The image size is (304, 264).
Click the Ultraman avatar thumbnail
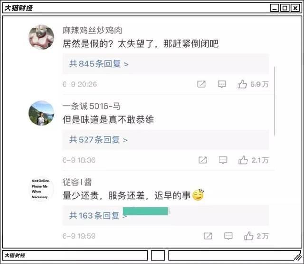(41, 37)
